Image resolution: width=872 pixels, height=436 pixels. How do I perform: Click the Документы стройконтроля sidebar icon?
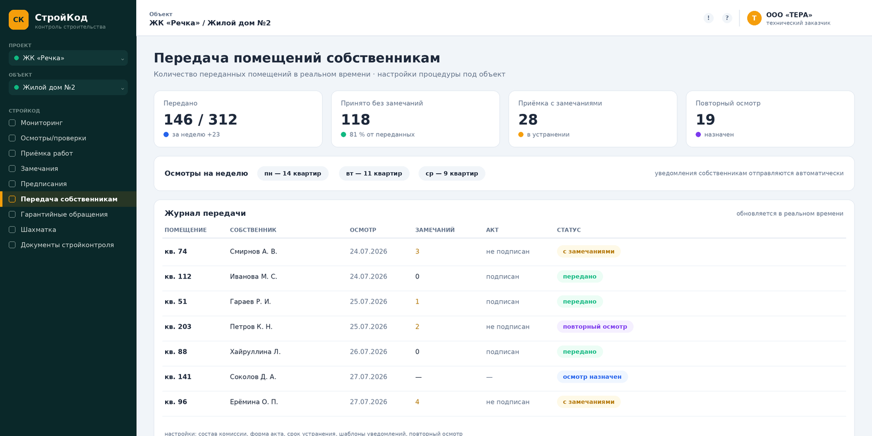pos(12,245)
